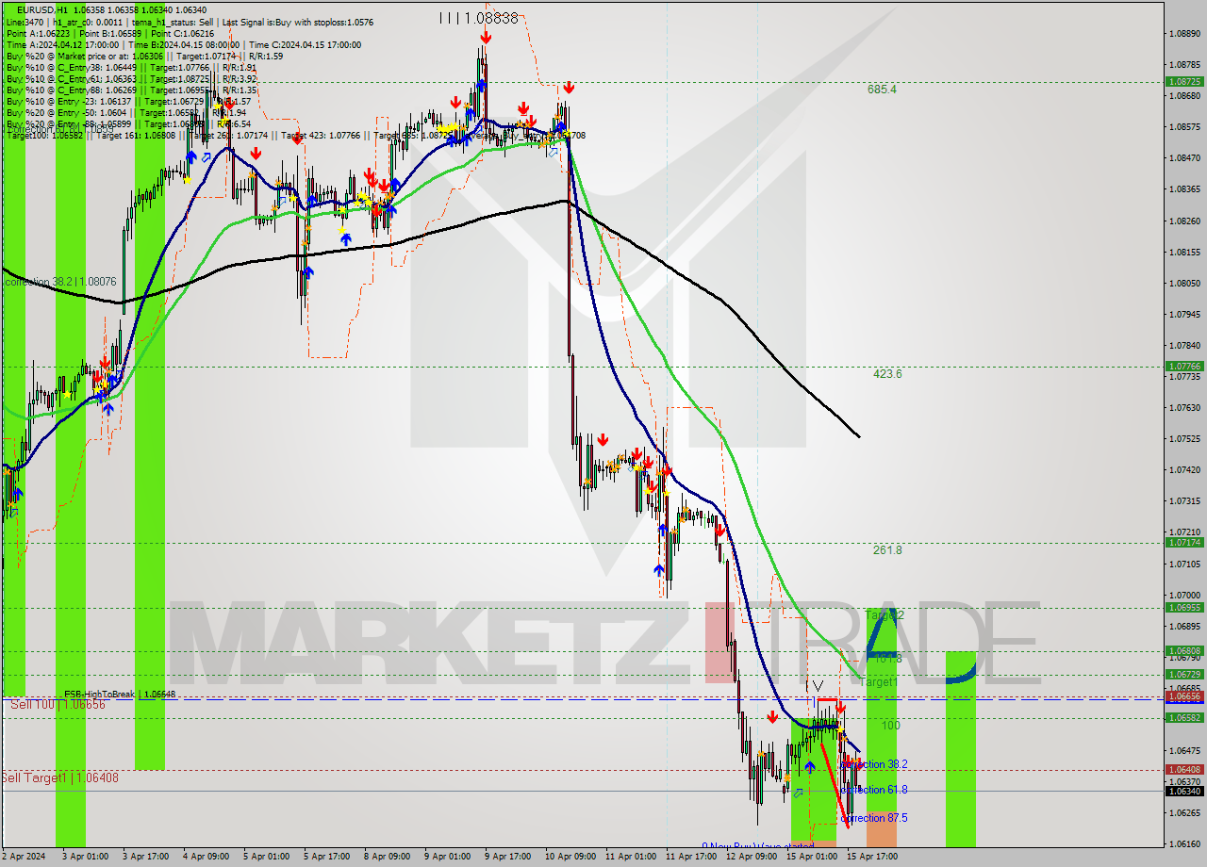Click the green 1.06955 price tag
The width and height of the screenshot is (1207, 867).
click(1184, 608)
